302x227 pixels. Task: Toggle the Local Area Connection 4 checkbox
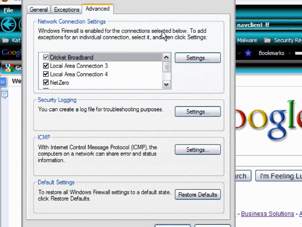(x=46, y=74)
